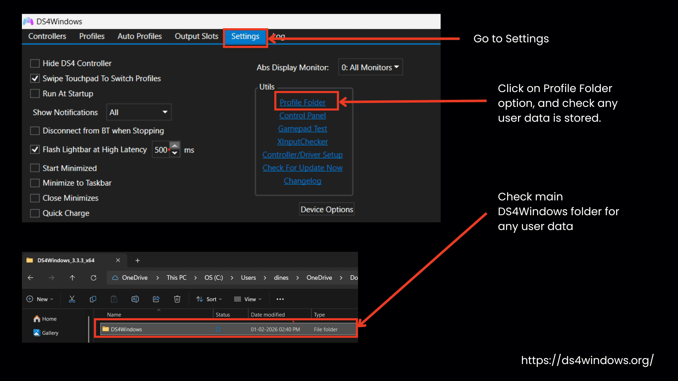Check Minimize to Taskbar
678x381 pixels.
(x=35, y=183)
